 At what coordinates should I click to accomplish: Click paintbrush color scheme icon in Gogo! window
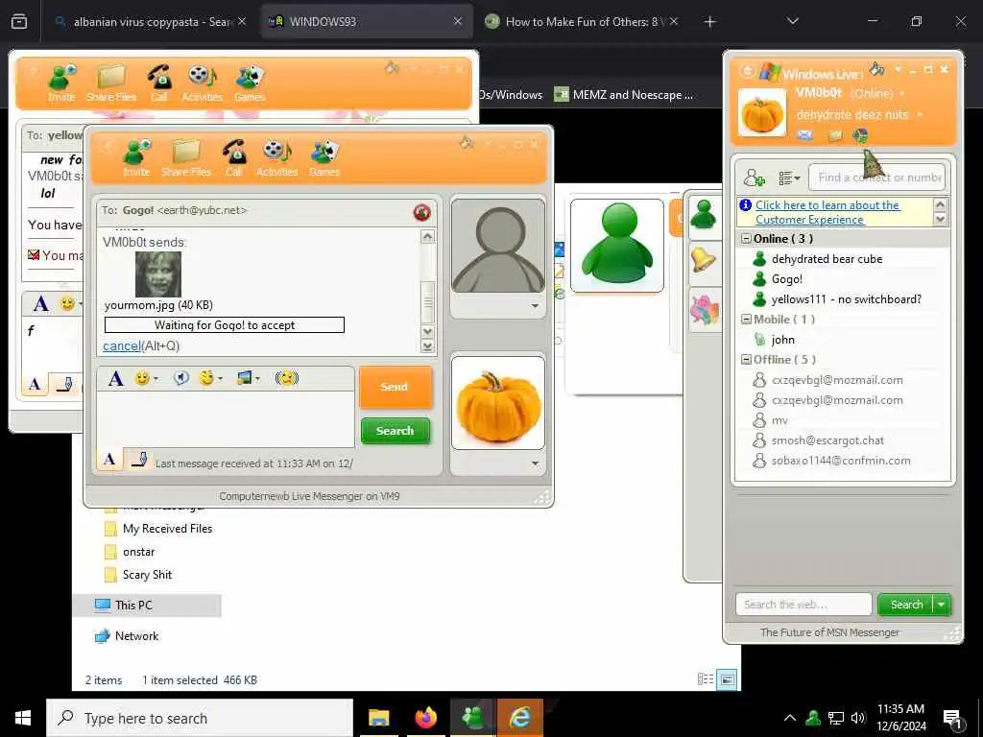tap(467, 143)
